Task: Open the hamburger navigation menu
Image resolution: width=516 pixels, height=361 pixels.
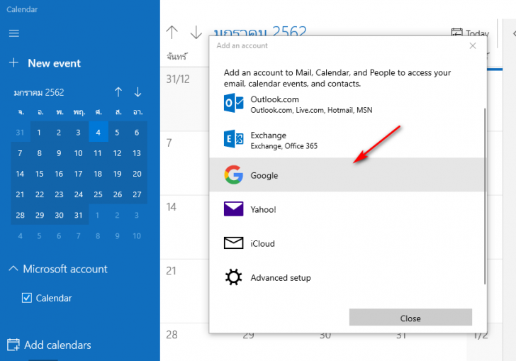Action: [x=14, y=33]
